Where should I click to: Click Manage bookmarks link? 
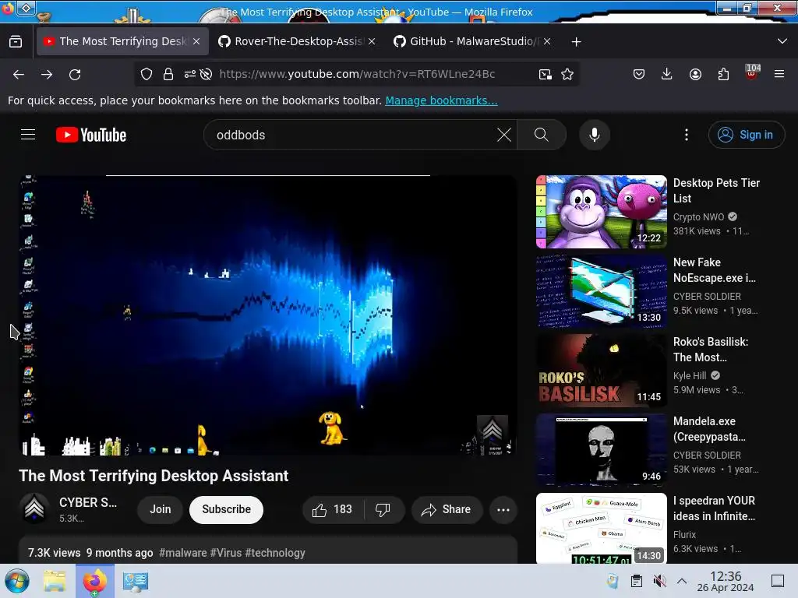point(441,100)
